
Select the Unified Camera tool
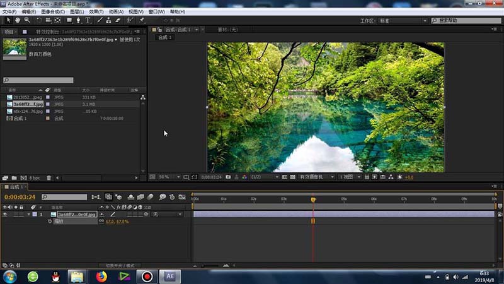tap(49, 20)
